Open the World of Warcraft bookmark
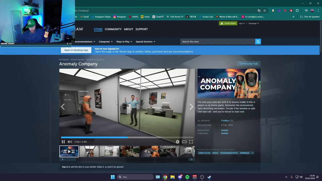Screen dimensions: 322x181 pyautogui.click(x=227, y=17)
